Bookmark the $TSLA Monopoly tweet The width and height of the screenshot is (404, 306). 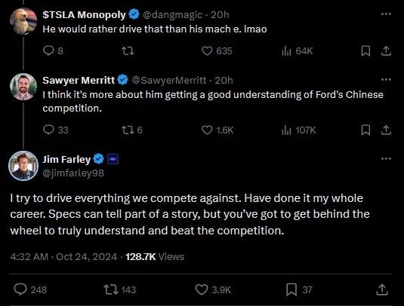pyautogui.click(x=365, y=51)
